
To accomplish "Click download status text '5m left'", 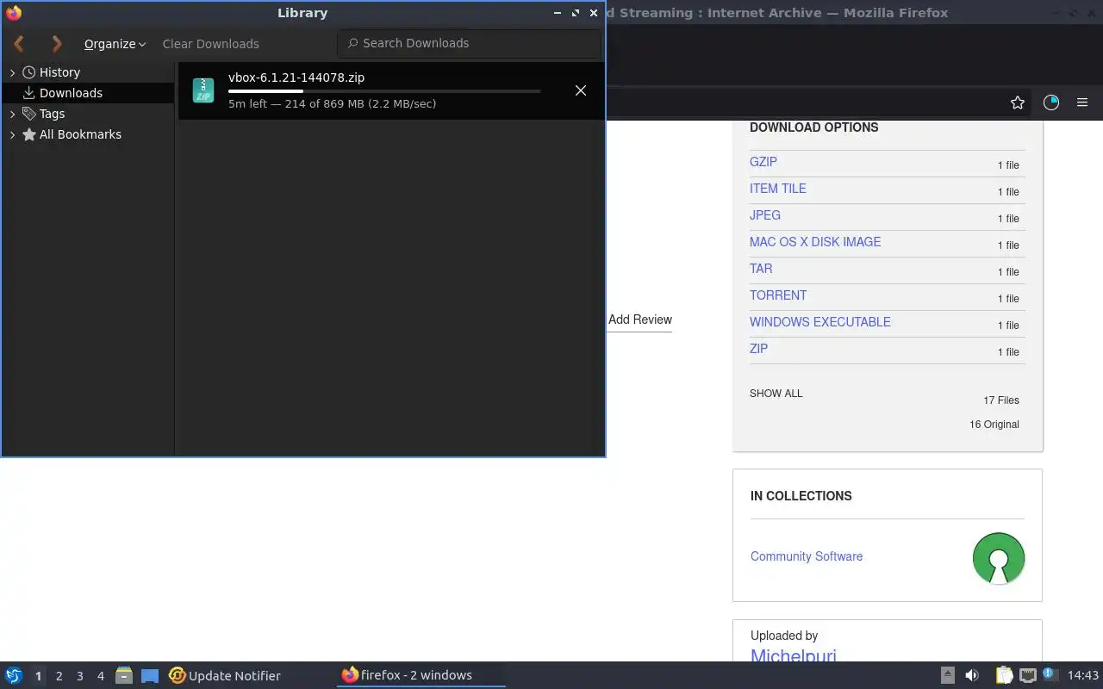I will pos(248,103).
